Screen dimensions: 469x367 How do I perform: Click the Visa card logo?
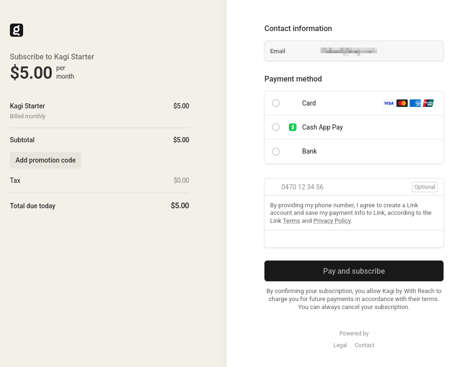(x=388, y=103)
